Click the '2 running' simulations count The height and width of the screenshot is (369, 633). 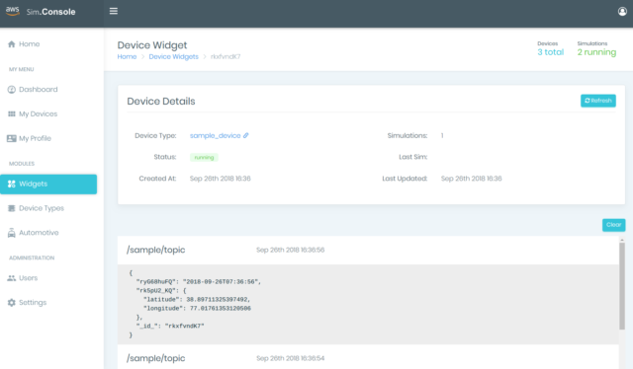596,52
